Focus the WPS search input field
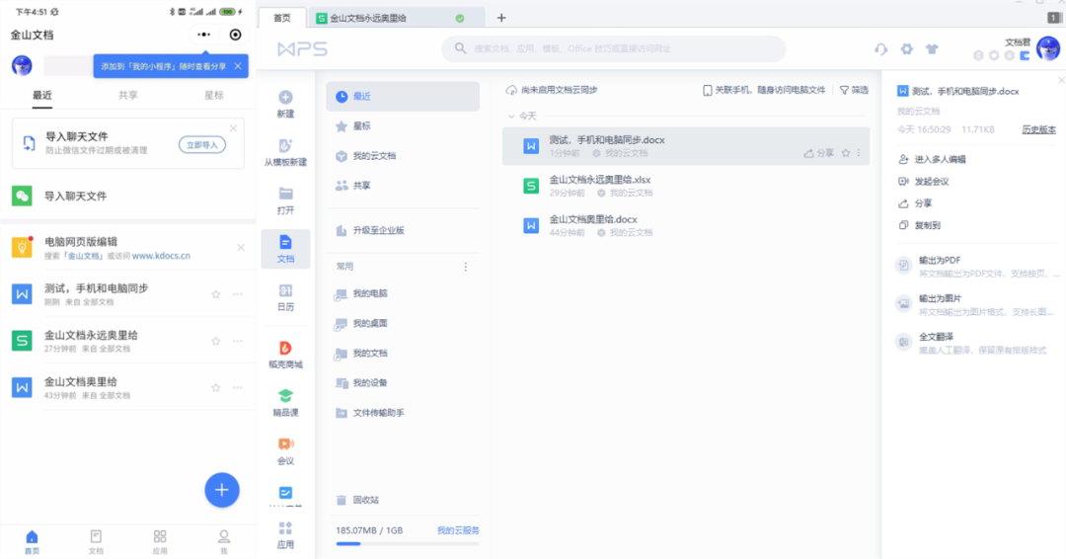1066x559 pixels. (x=613, y=48)
